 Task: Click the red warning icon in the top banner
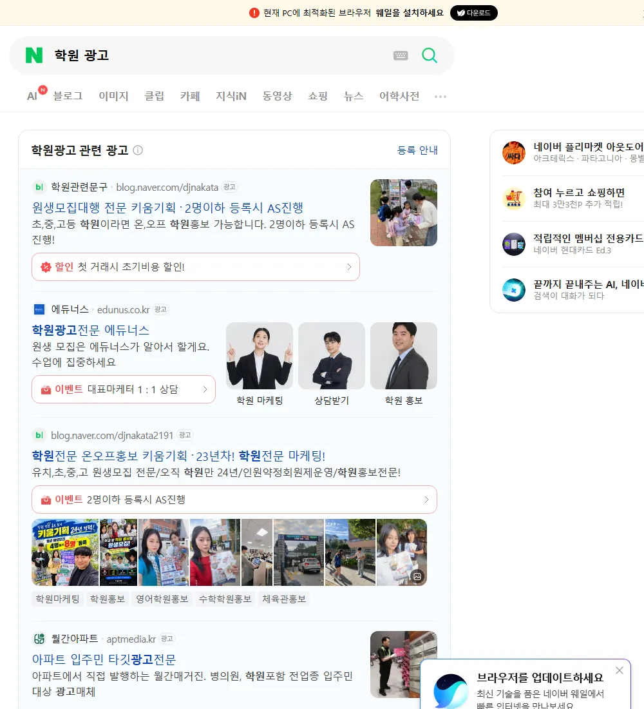(254, 13)
